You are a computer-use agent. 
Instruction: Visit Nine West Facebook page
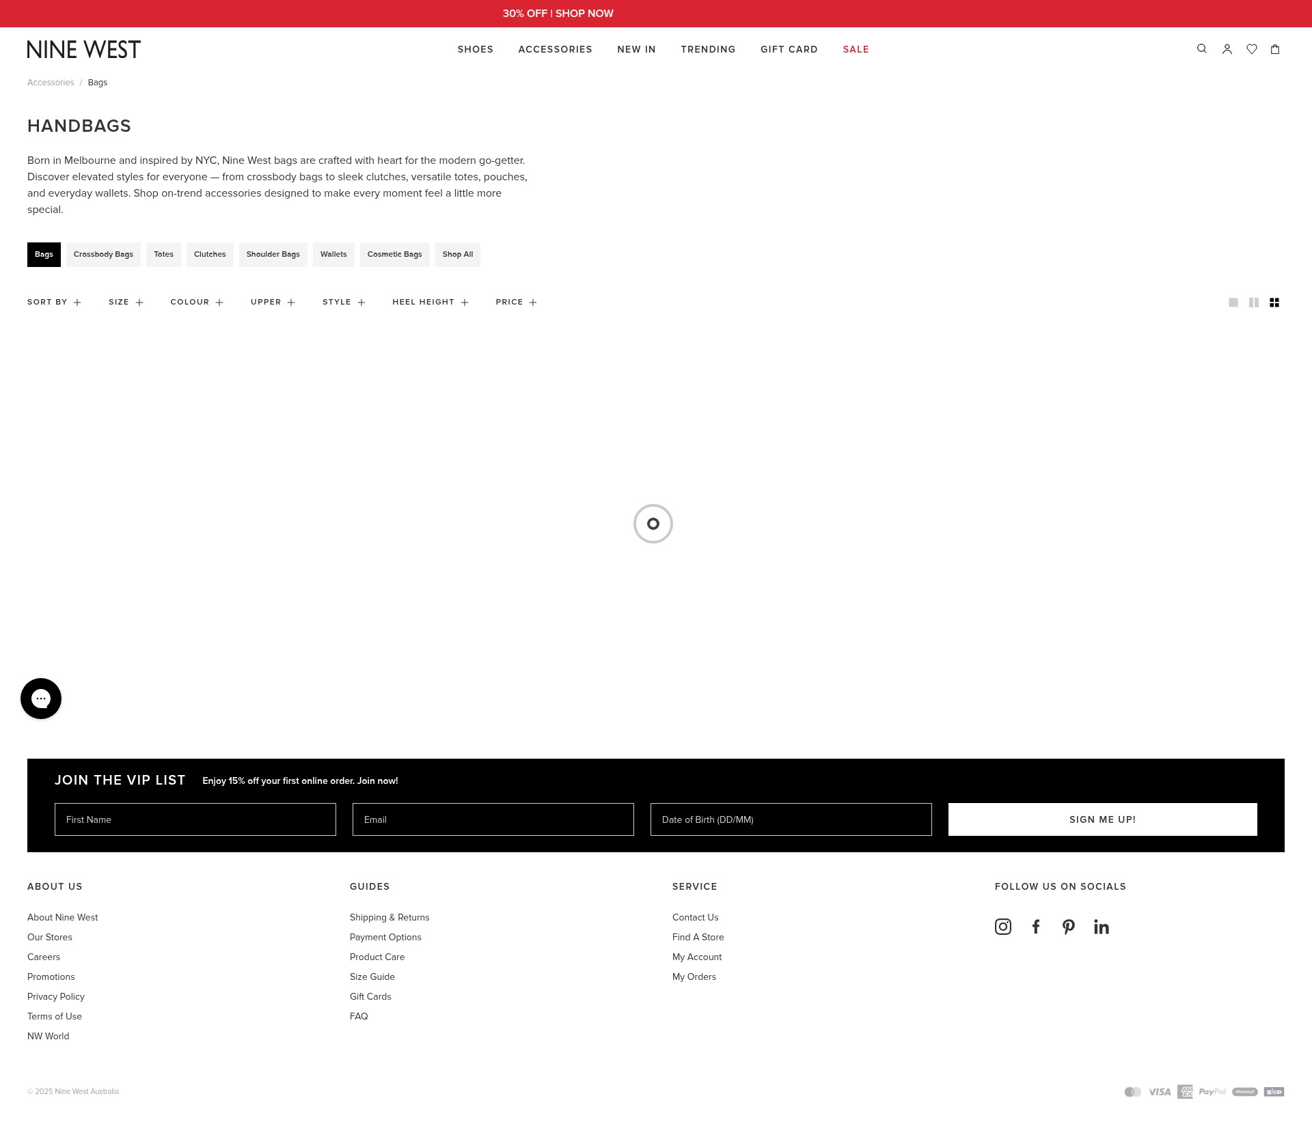[1036, 927]
